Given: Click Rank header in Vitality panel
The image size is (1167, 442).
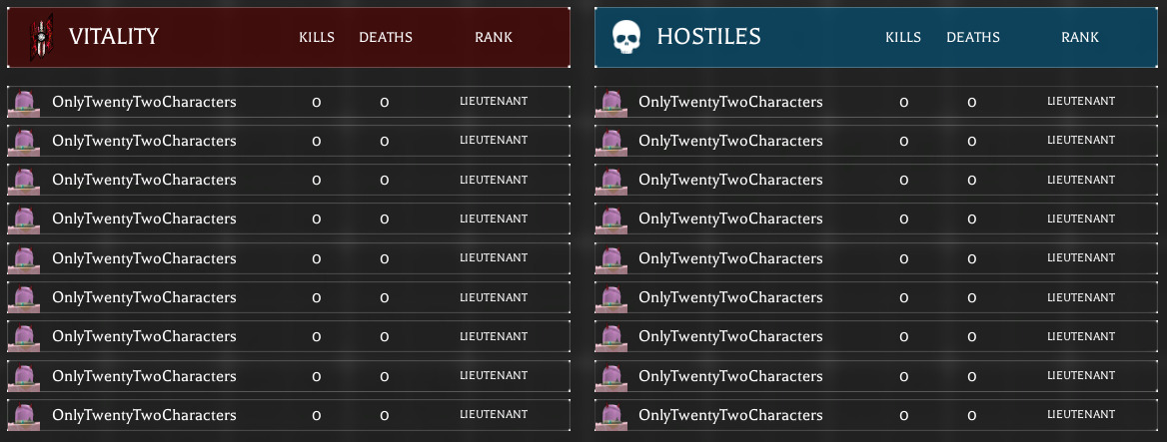Looking at the screenshot, I should pos(494,38).
